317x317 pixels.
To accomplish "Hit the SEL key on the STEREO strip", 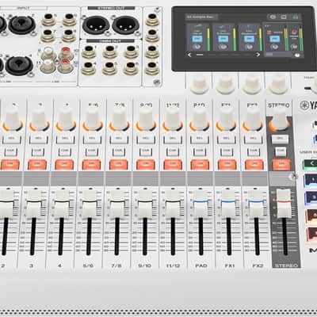I will pyautogui.click(x=280, y=139).
